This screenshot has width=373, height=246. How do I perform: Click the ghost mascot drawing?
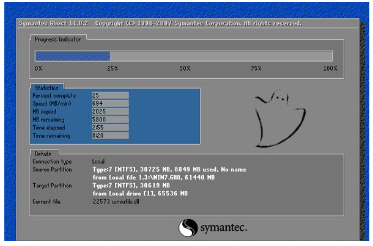(280, 118)
